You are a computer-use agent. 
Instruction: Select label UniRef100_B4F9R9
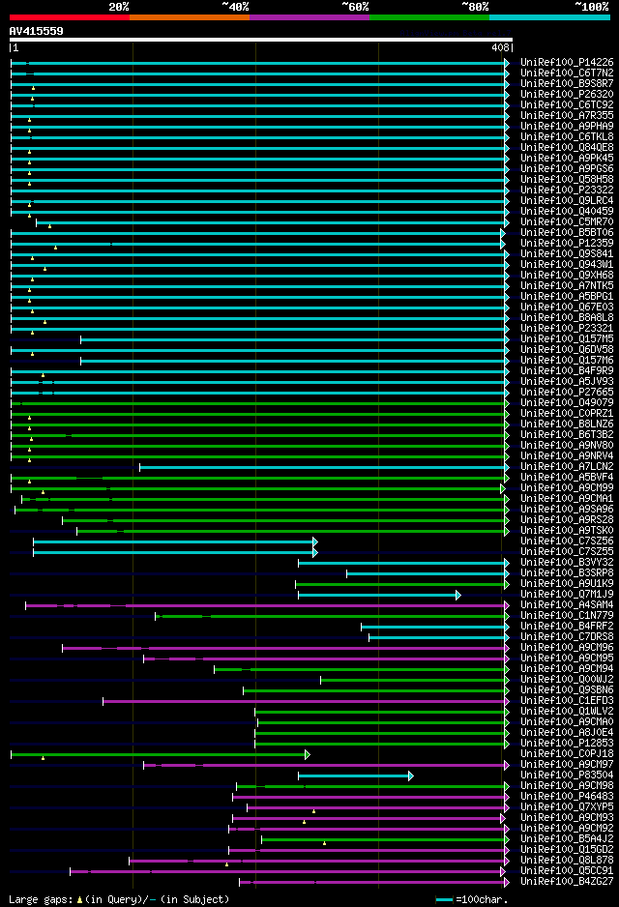point(567,370)
